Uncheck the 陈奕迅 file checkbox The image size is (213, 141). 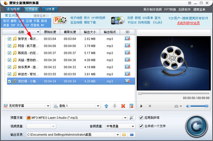pyautogui.click(x=9, y=53)
